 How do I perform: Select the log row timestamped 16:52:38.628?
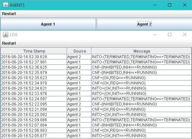pyautogui.click(x=96, y=57)
